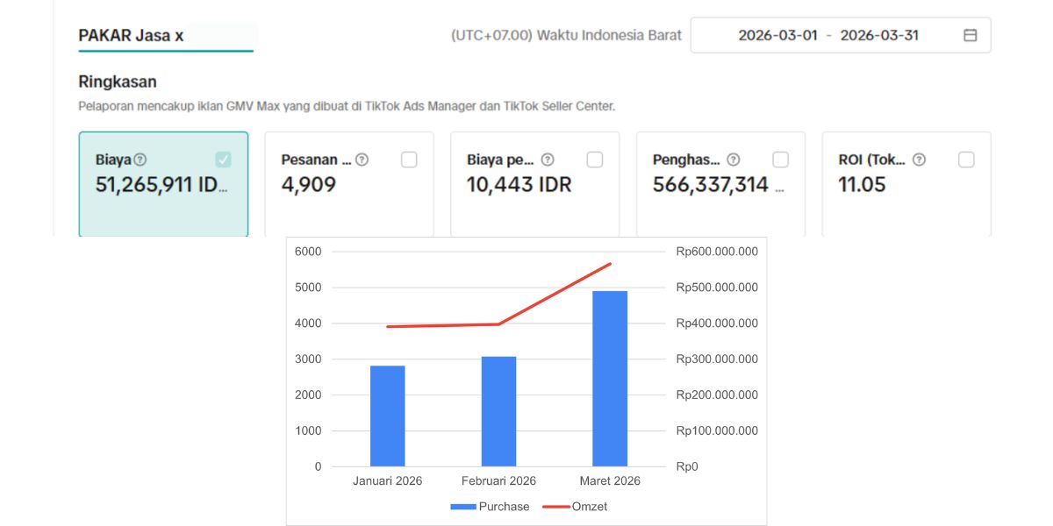Viewport: 1053px width, 526px height.
Task: Click the Ringkasan heading
Action: 118,82
